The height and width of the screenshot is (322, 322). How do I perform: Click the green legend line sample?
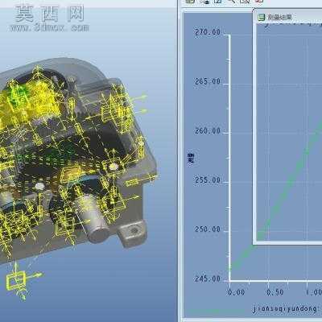pyautogui.click(x=216, y=312)
